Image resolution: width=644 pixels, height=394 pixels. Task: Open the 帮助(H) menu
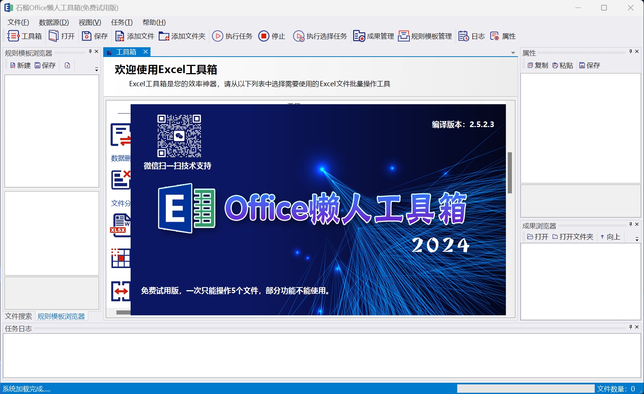tap(154, 22)
